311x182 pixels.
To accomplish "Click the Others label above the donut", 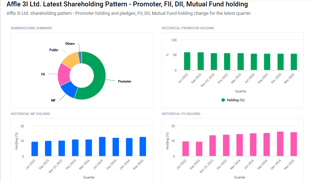I will pyautogui.click(x=70, y=44).
